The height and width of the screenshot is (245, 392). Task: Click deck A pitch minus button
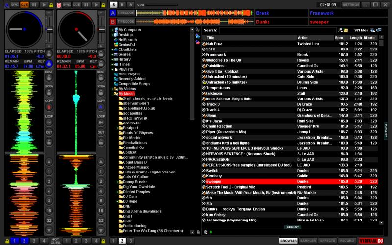[x=49, y=13]
